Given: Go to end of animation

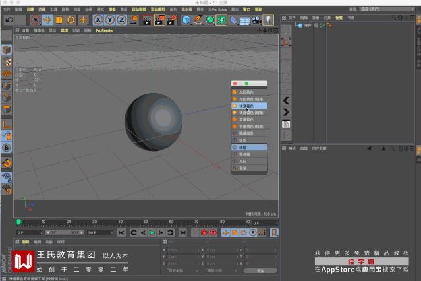Looking at the screenshot, I should pyautogui.click(x=182, y=233).
